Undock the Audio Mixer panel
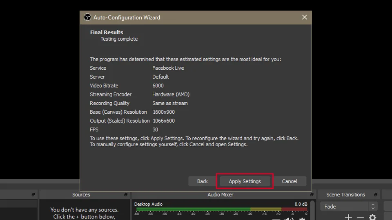Image resolution: width=392 pixels, height=220 pixels. (x=312, y=194)
